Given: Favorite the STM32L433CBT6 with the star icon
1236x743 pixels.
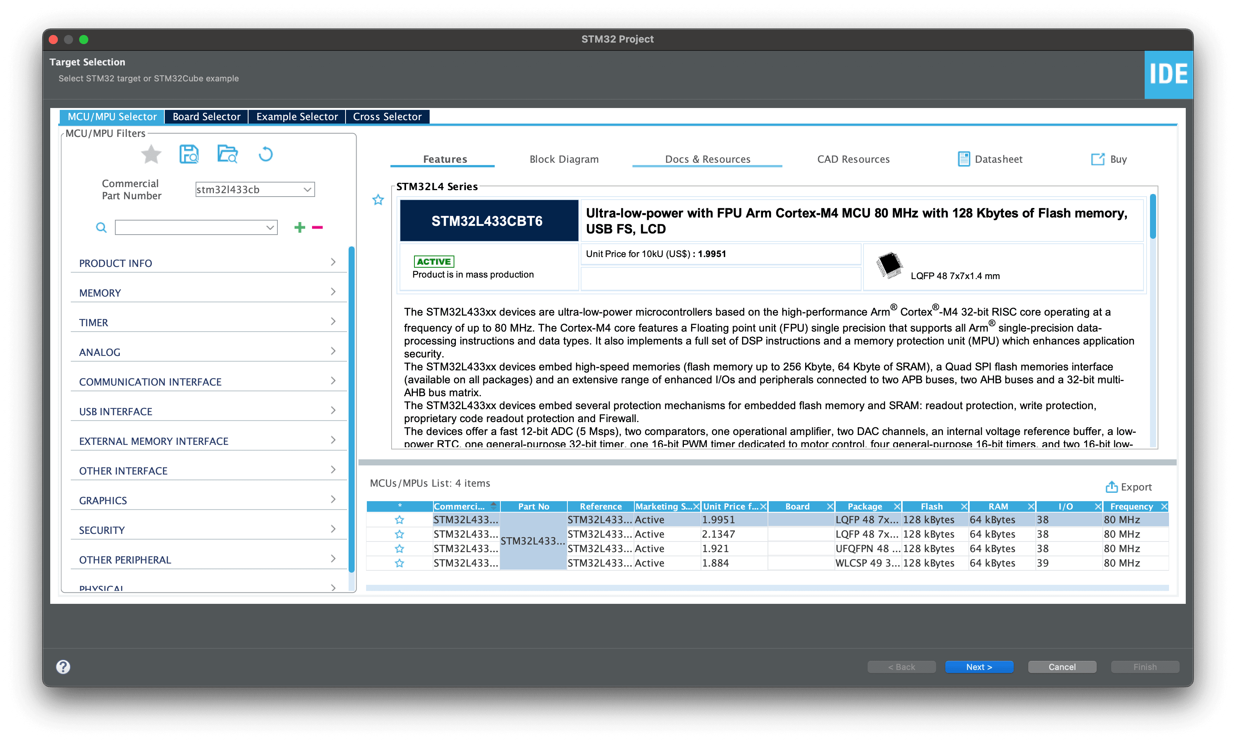Looking at the screenshot, I should [378, 200].
